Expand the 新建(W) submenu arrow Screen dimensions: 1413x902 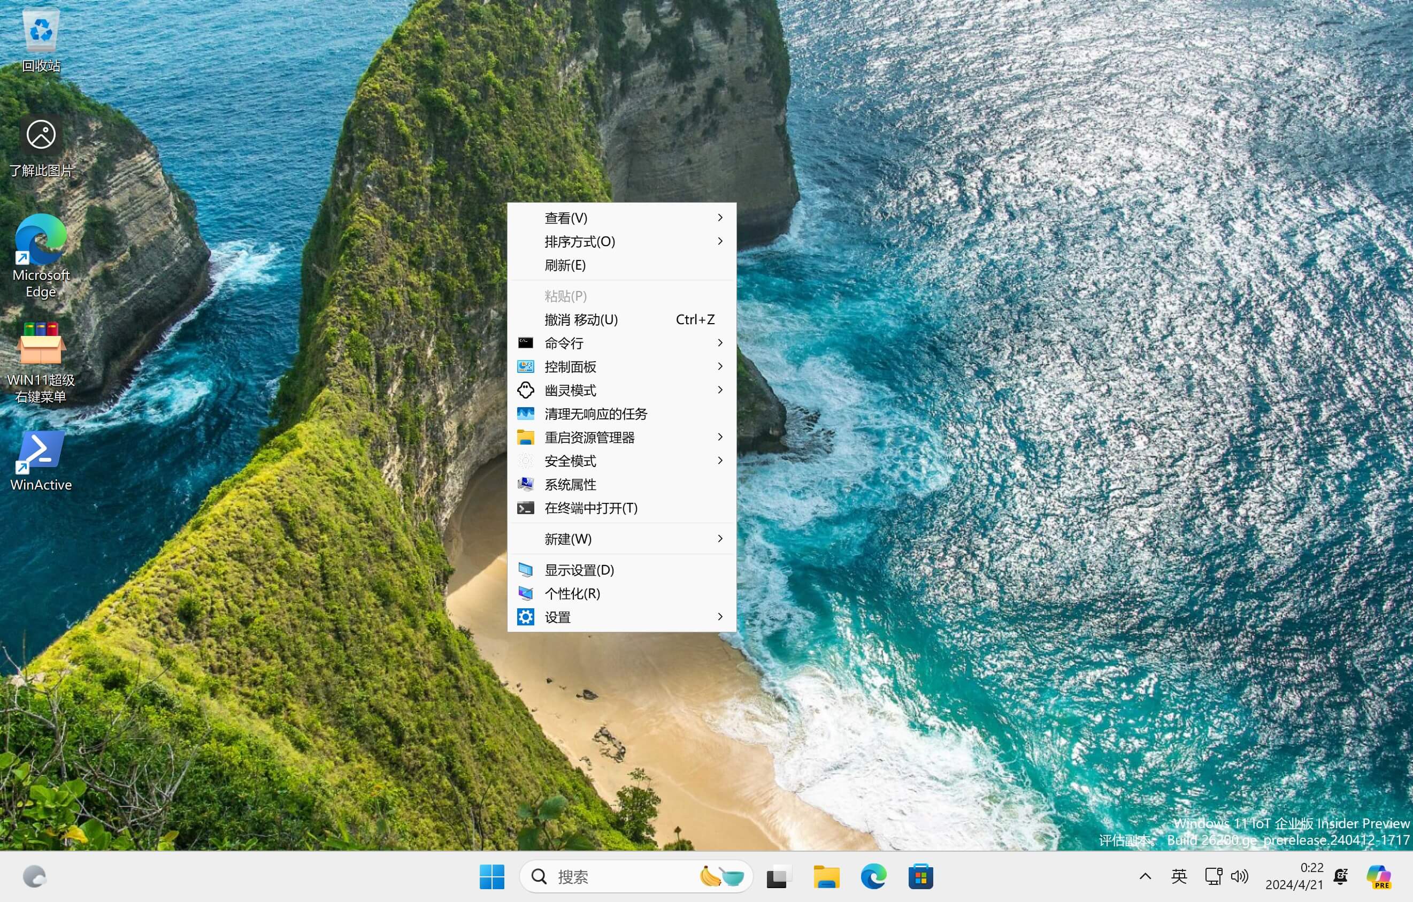tap(720, 539)
